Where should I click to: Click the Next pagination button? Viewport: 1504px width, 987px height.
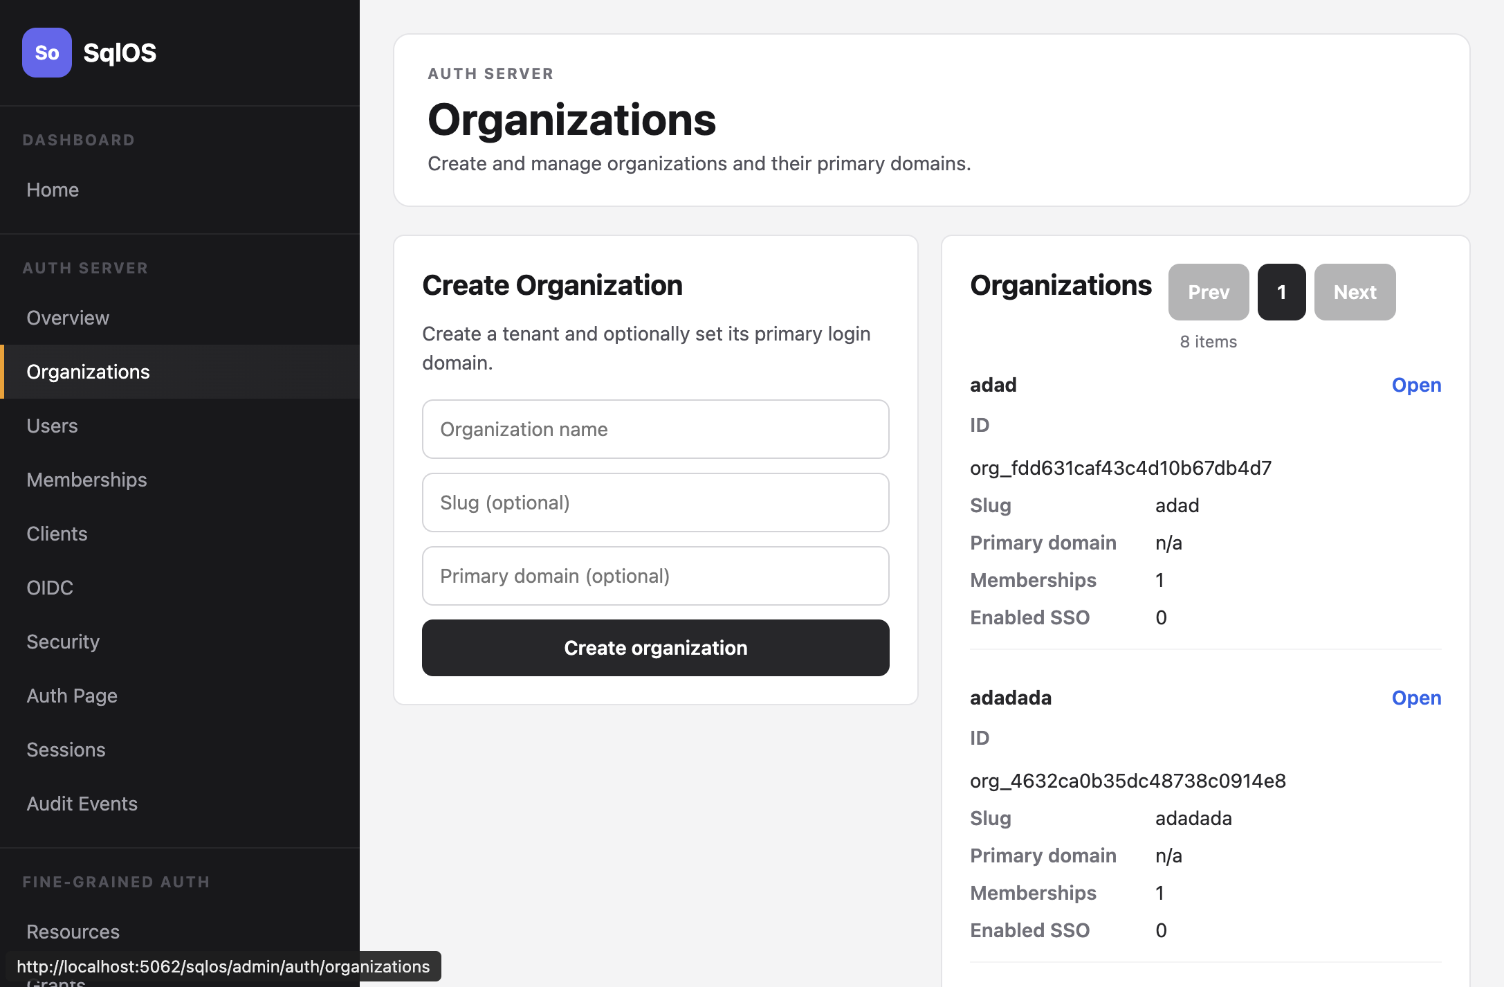1354,292
